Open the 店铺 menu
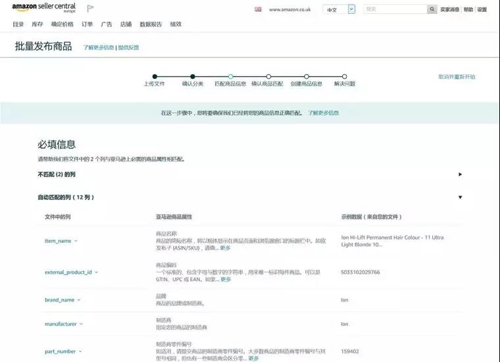The width and height of the screenshot is (500, 362). pyautogui.click(x=126, y=24)
